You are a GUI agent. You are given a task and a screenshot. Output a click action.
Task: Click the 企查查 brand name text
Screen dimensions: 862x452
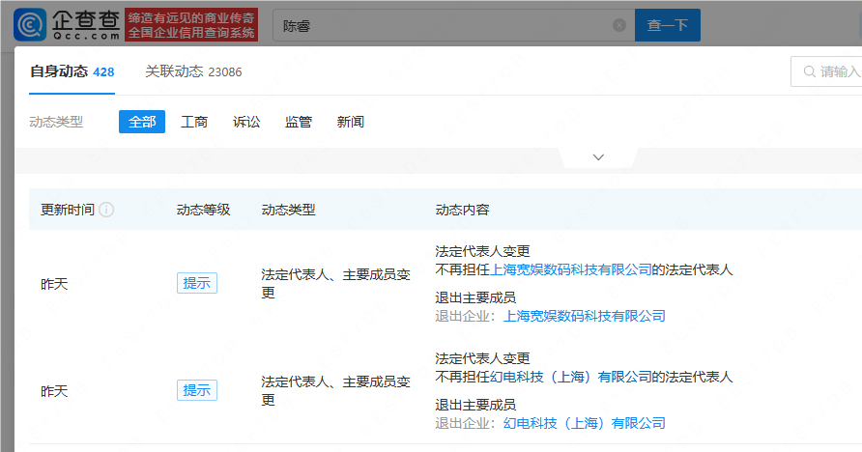tap(86, 20)
